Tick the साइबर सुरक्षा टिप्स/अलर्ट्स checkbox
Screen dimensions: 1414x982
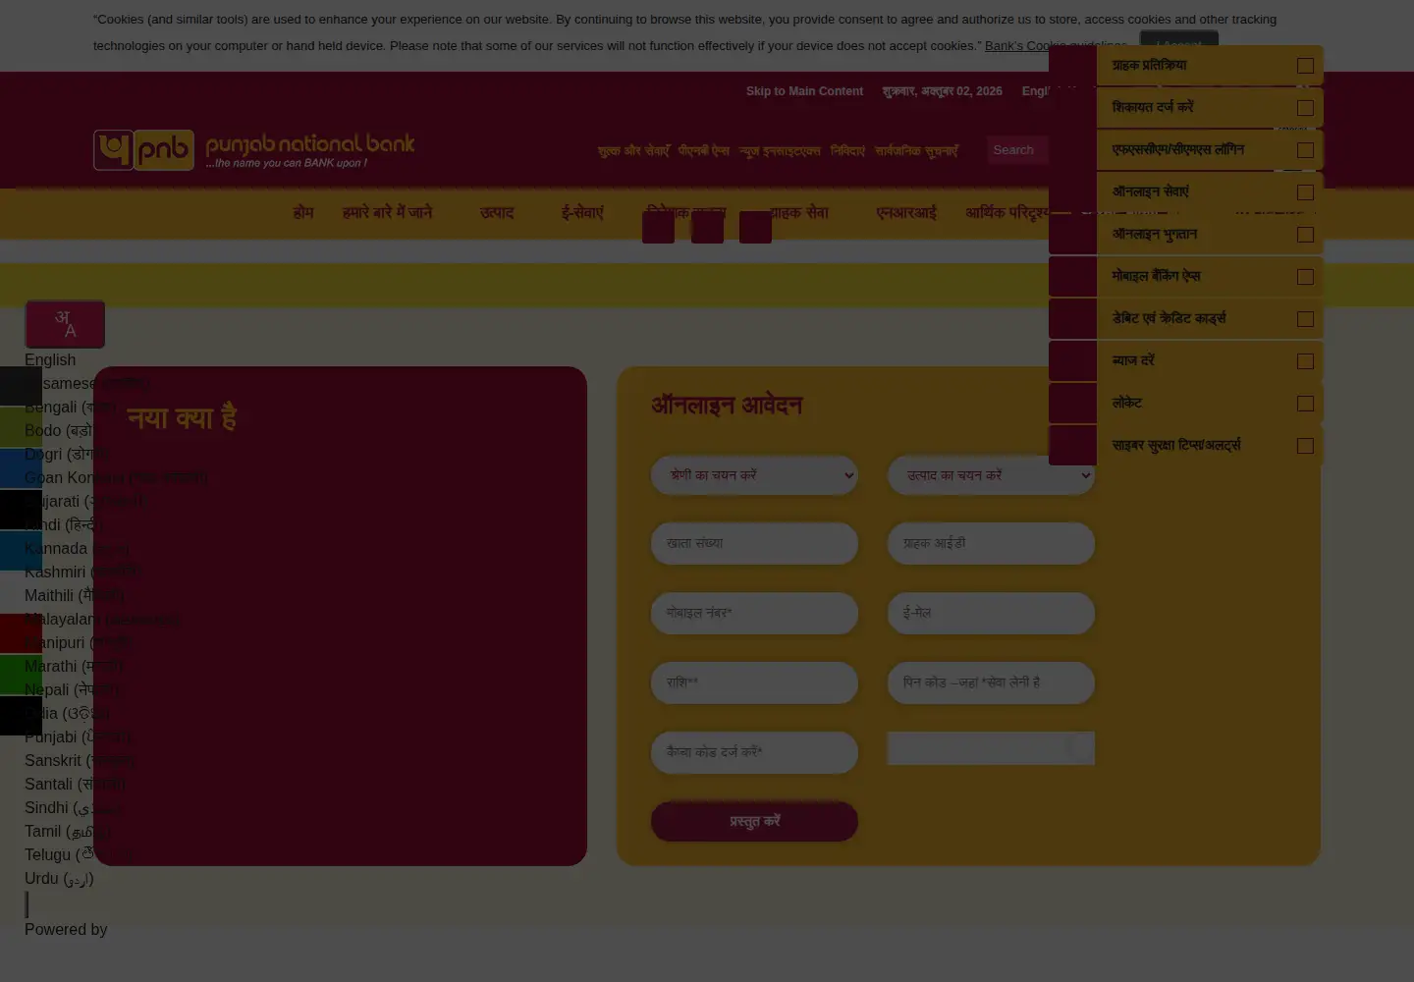(1305, 446)
